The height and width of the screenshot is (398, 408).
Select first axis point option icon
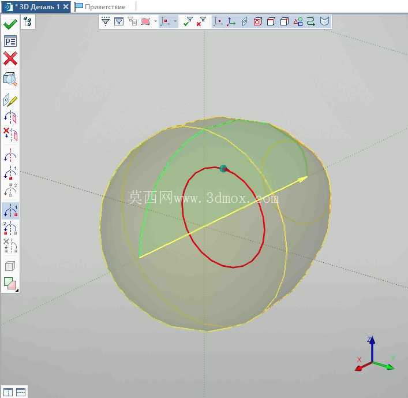click(x=10, y=173)
